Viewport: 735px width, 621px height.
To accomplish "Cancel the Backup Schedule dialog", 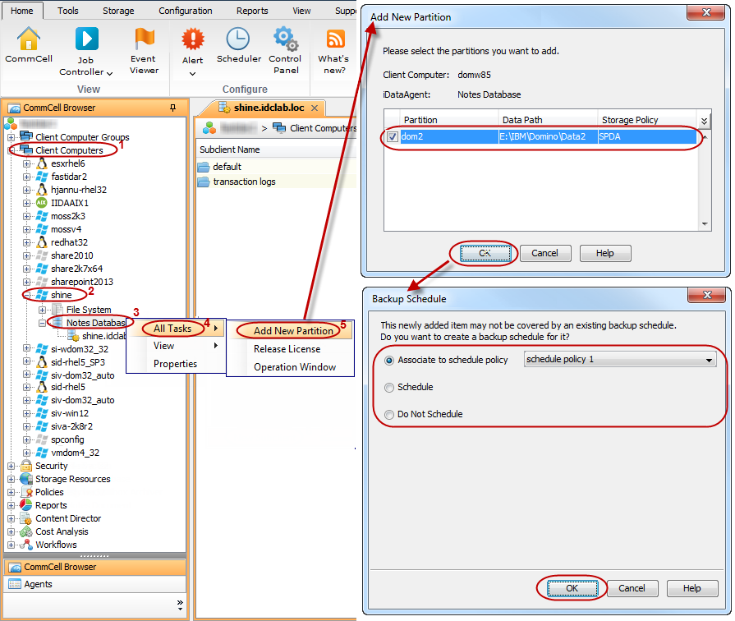I will [x=632, y=588].
